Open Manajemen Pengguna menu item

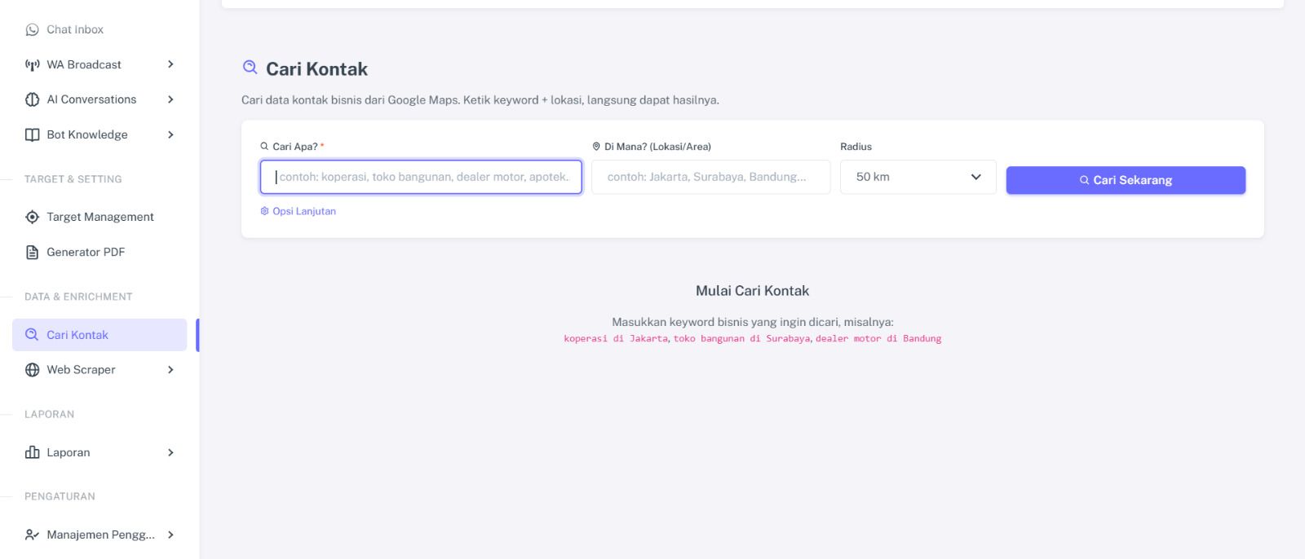point(100,535)
